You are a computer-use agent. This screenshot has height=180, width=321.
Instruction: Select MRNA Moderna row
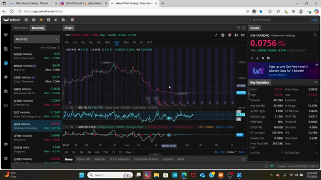(37, 68)
